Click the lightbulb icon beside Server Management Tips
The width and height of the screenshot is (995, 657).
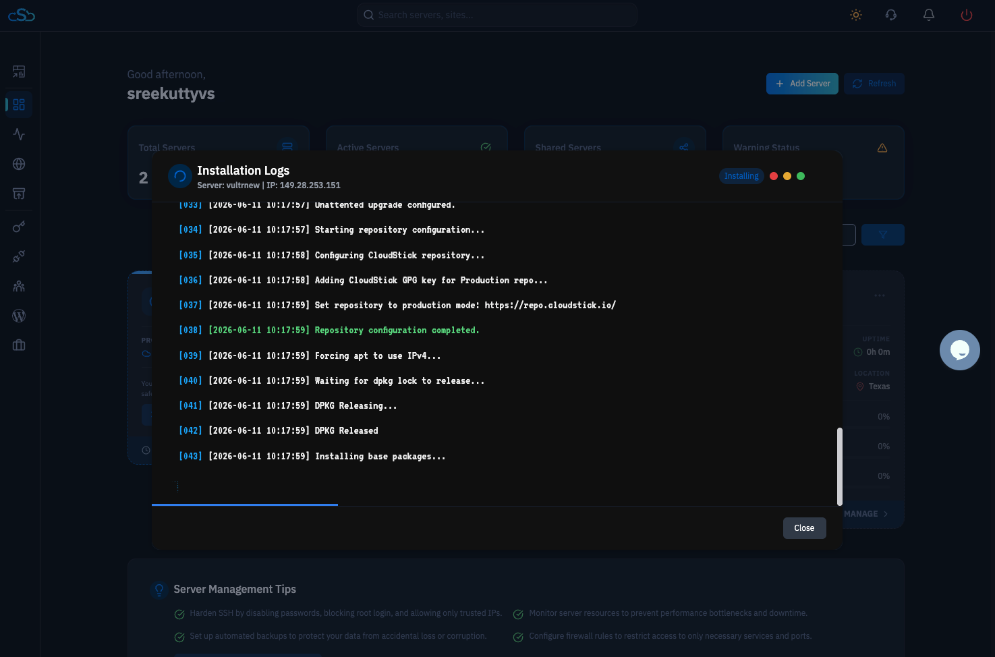(x=159, y=590)
